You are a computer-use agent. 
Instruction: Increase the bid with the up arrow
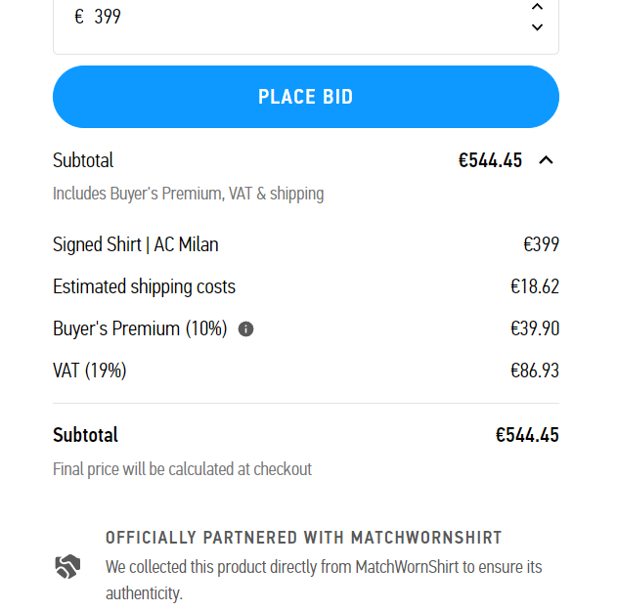point(537,7)
